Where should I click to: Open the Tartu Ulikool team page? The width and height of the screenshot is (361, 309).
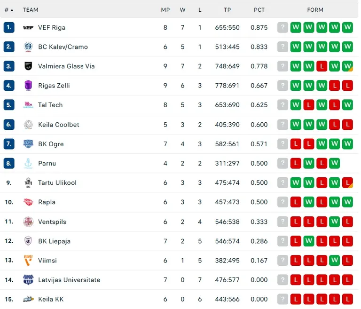(x=57, y=183)
